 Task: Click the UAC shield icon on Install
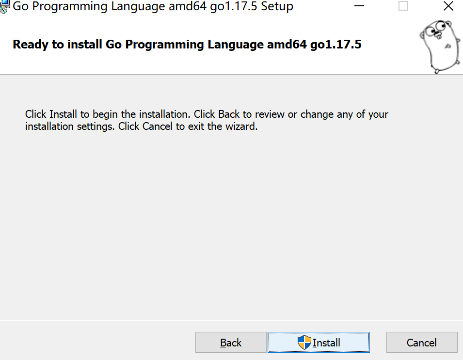pos(304,343)
